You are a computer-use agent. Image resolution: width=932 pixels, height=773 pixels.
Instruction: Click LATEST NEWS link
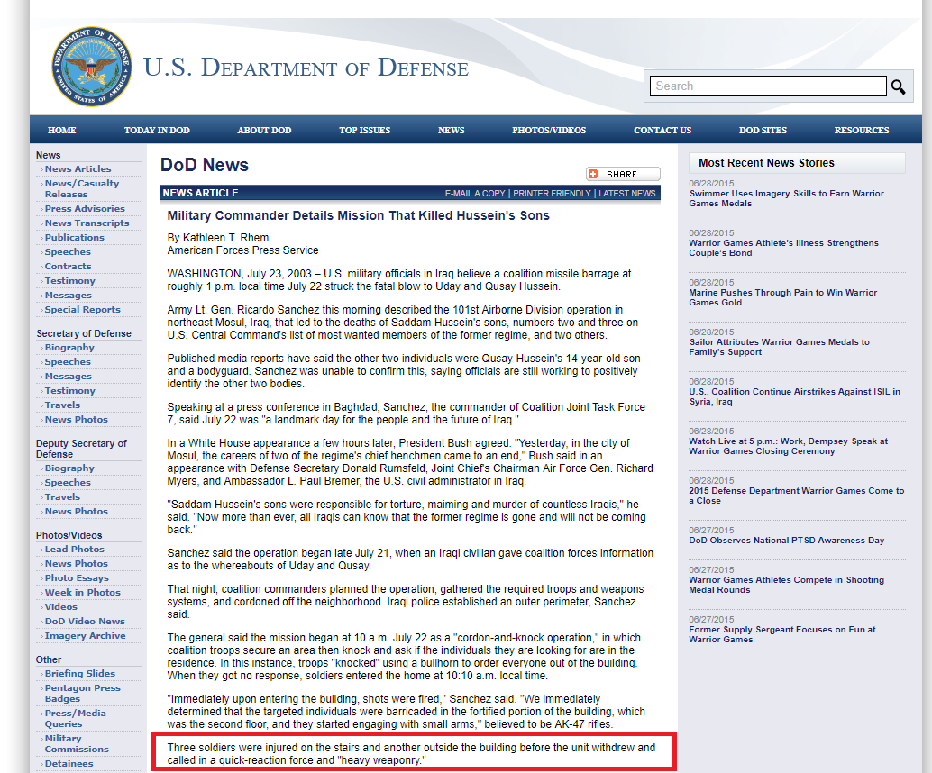627,193
